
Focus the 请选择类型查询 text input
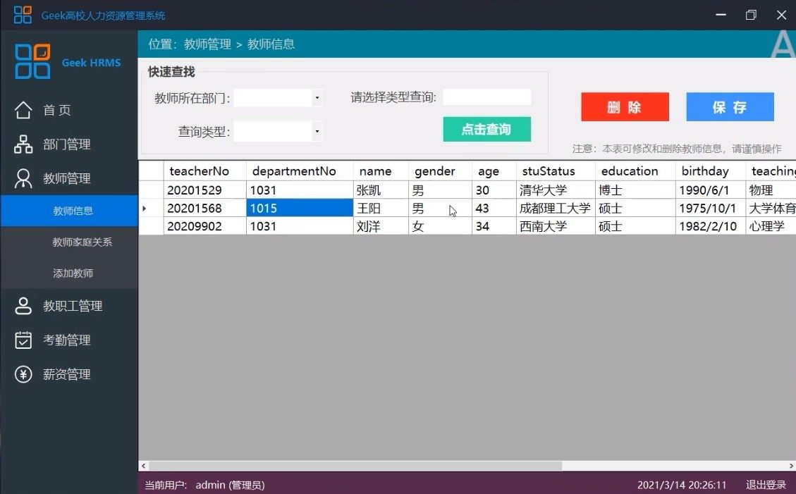tap(487, 97)
